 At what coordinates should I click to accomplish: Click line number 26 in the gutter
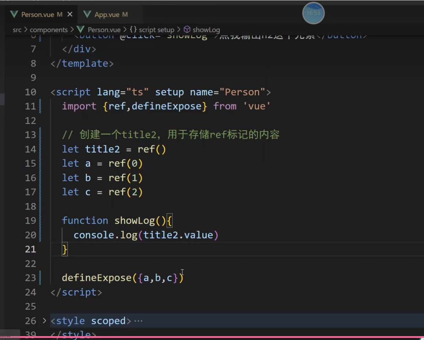click(x=31, y=321)
